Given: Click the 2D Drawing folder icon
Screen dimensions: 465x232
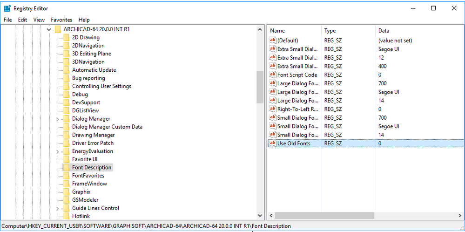Looking at the screenshot, I should (x=67, y=38).
